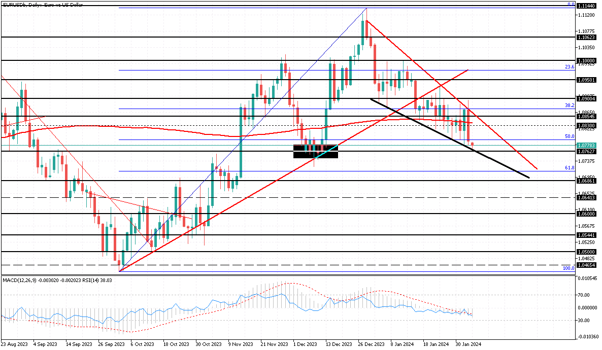Click the 0.000000 indicator scale value
This screenshot has width=602, height=350.
588,308
